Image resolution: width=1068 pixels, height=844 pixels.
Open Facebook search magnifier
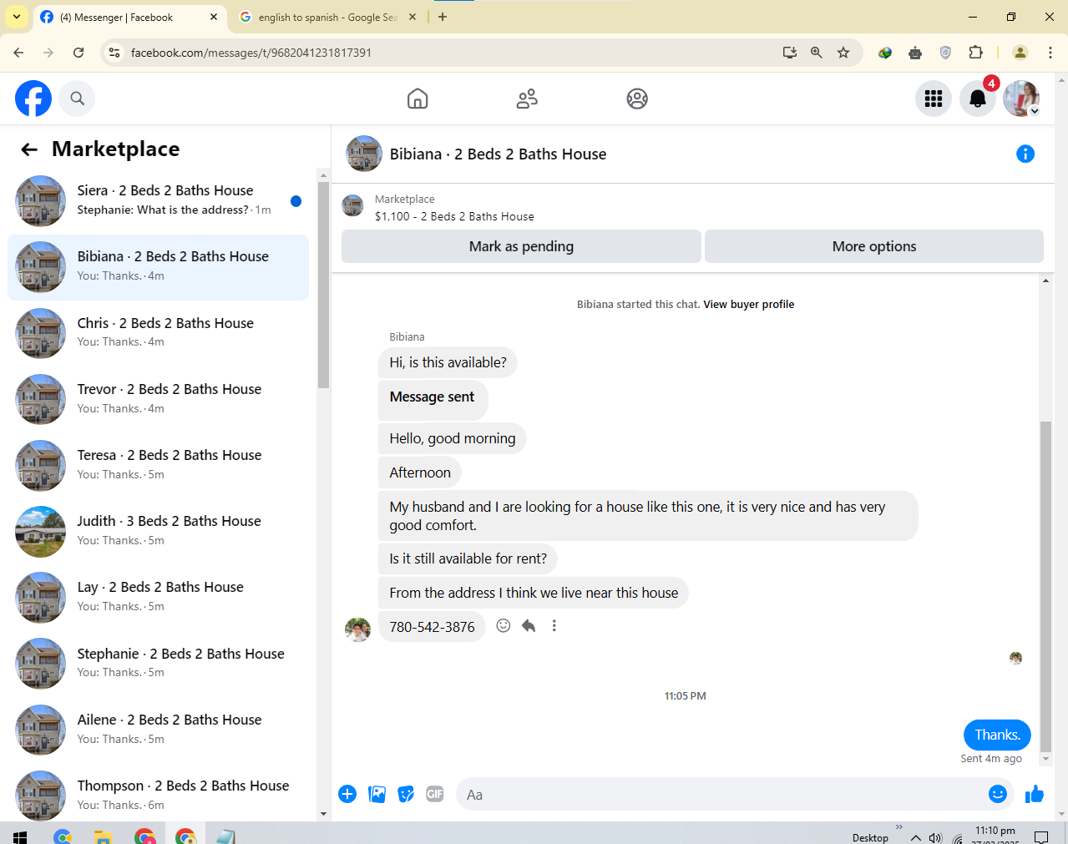[x=78, y=99]
